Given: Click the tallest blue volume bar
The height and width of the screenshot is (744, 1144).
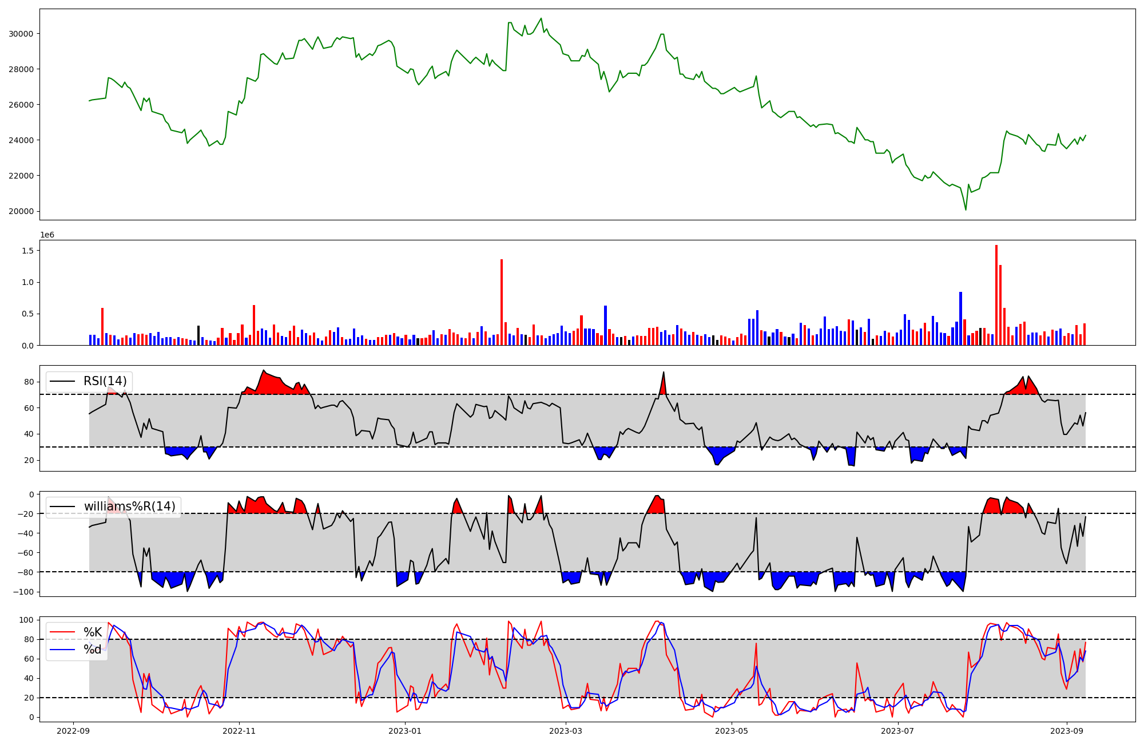Looking at the screenshot, I should pos(960,318).
